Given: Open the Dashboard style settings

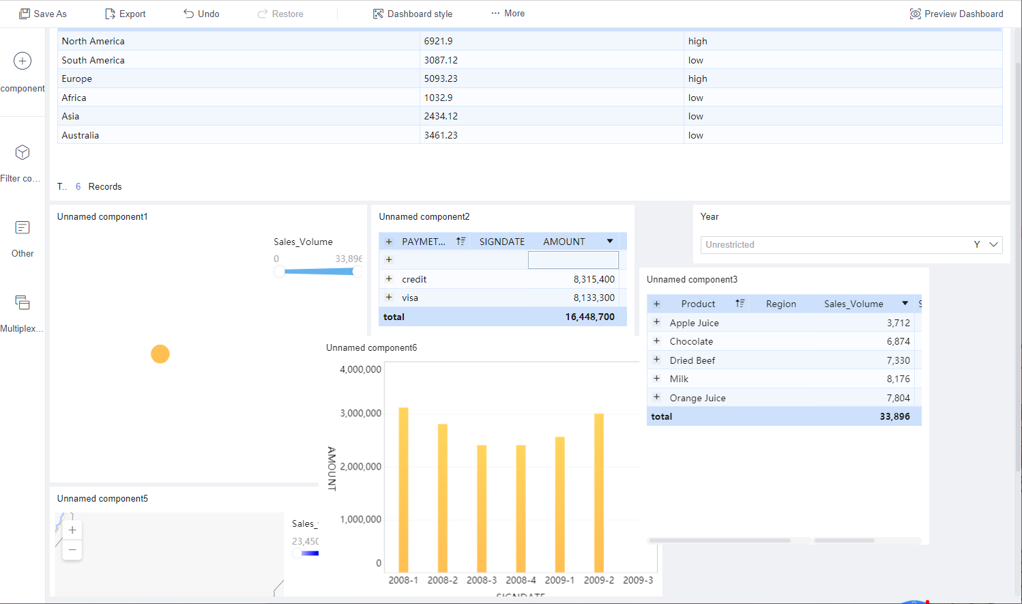Looking at the screenshot, I should 412,13.
